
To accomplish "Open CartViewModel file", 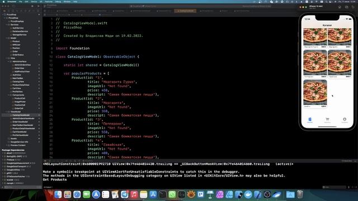I will 20,132.
